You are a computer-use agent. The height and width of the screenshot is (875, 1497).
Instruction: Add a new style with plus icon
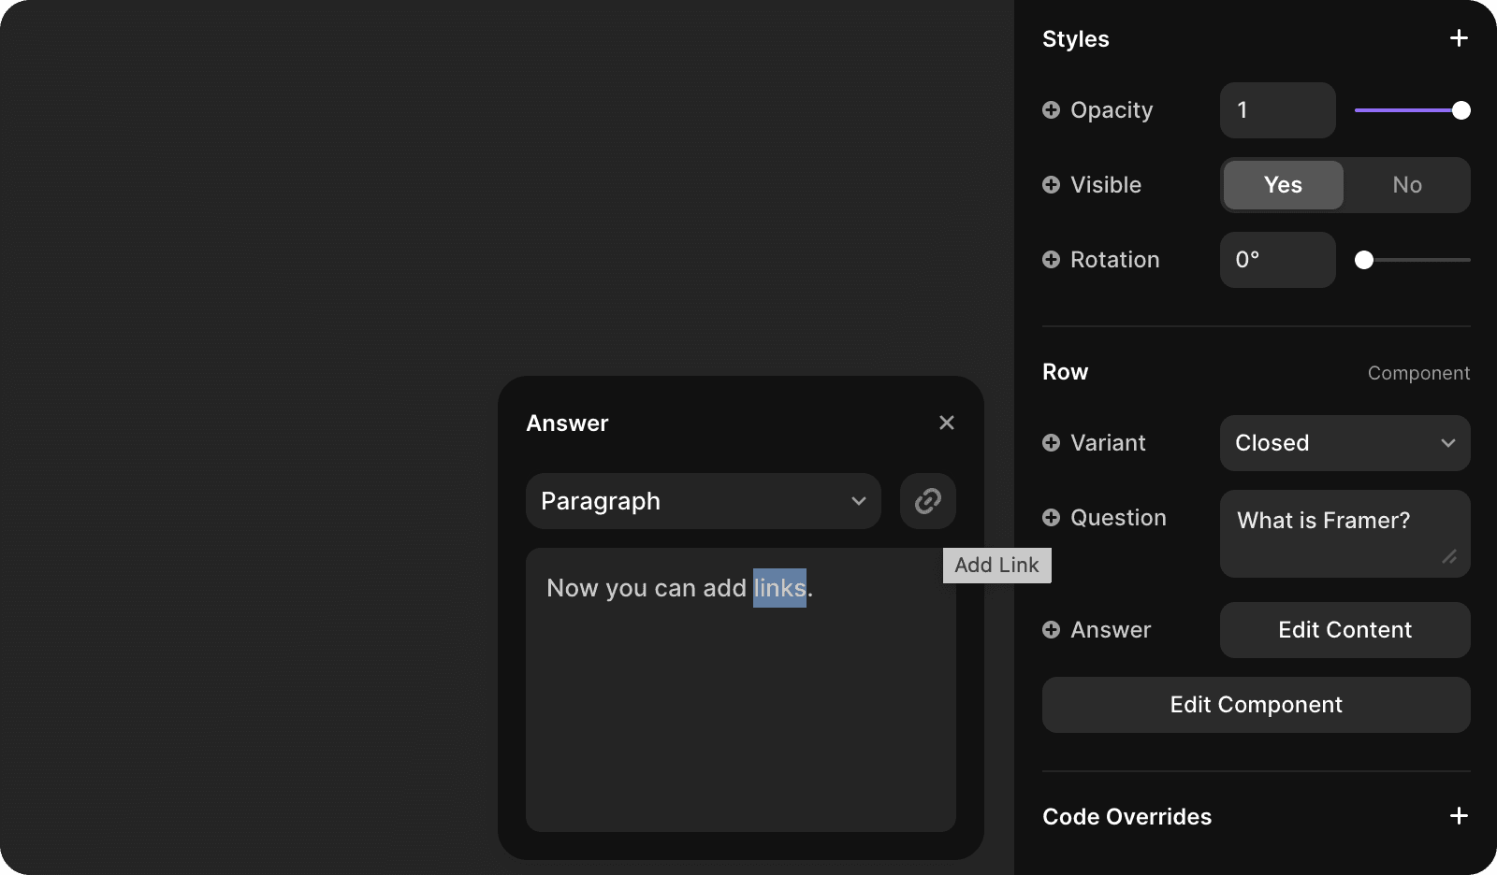point(1458,38)
